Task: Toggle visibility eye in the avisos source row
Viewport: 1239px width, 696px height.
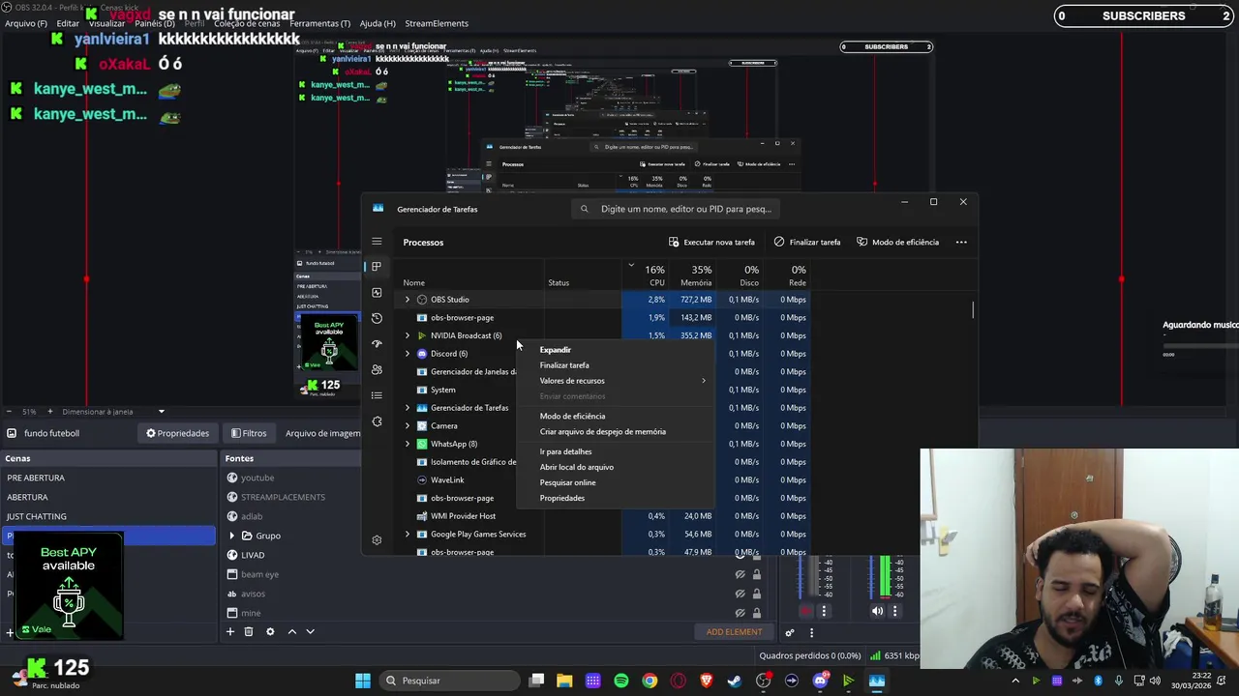Action: coord(740,594)
